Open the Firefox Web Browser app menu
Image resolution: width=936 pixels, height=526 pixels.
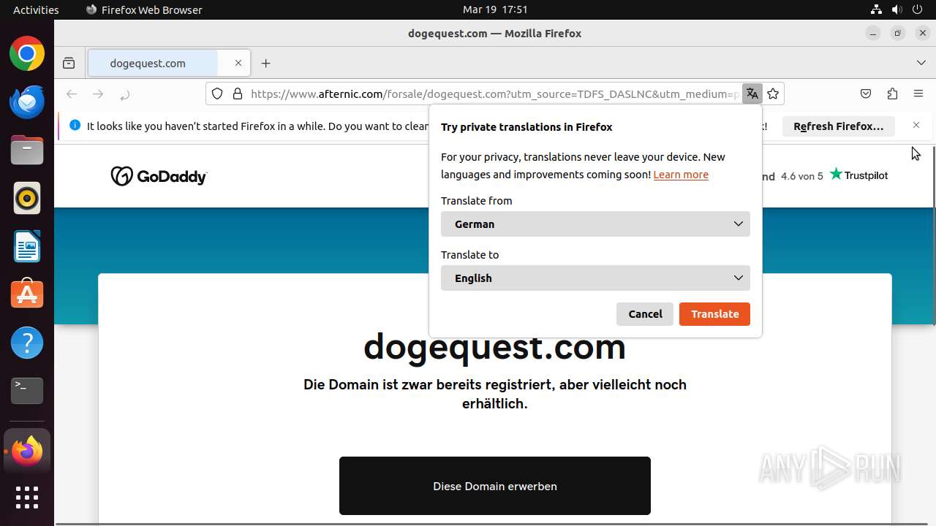(144, 9)
